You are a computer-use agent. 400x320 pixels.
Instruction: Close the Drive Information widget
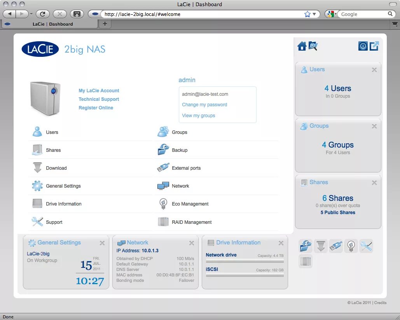point(281,243)
